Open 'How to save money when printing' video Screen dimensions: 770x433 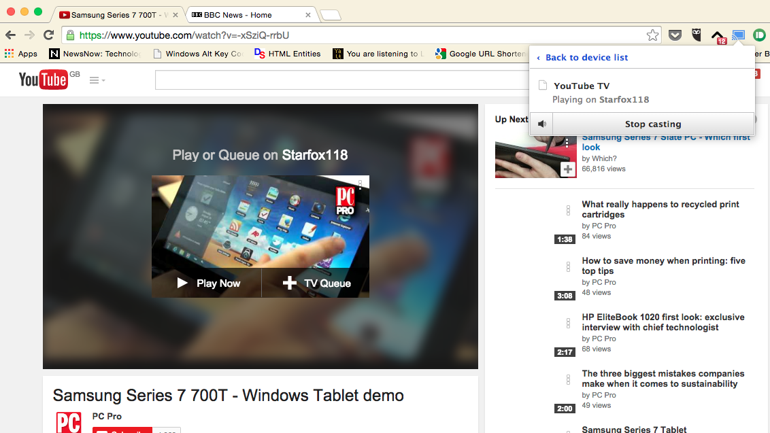tap(663, 266)
